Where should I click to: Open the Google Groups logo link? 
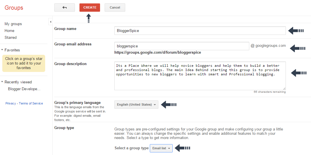pos(14,8)
